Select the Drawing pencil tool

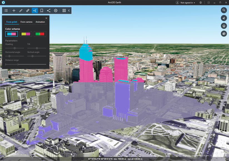pos(21,11)
